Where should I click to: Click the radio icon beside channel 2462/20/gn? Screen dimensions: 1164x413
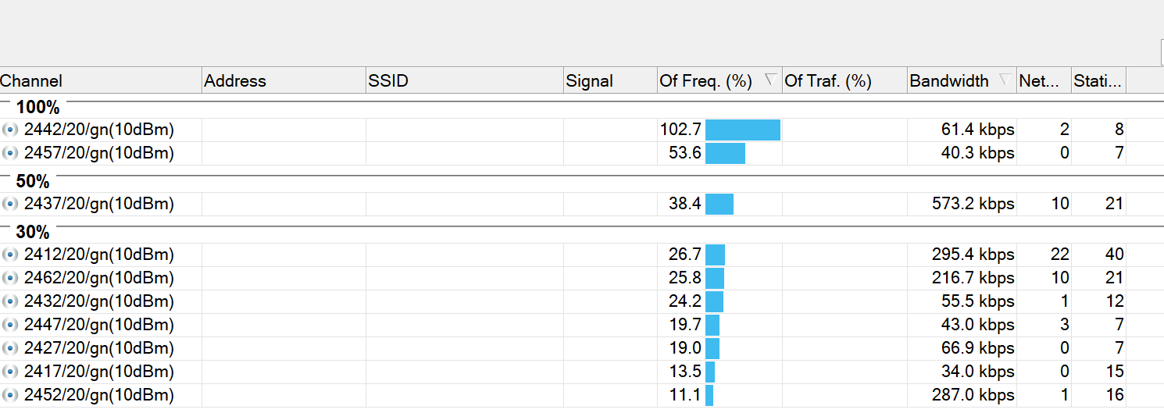tap(10, 279)
